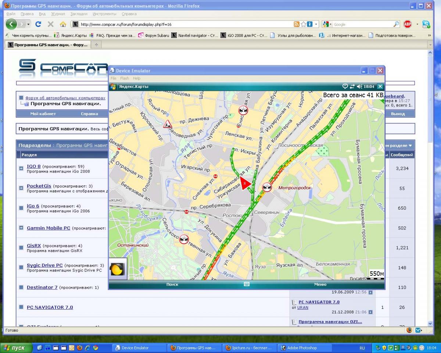Open the Закладки menu in Firefox
The height and width of the screenshot is (353, 441).
[x=79, y=14]
